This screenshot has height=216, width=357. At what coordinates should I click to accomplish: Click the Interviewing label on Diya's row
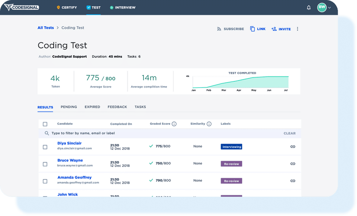(x=231, y=147)
